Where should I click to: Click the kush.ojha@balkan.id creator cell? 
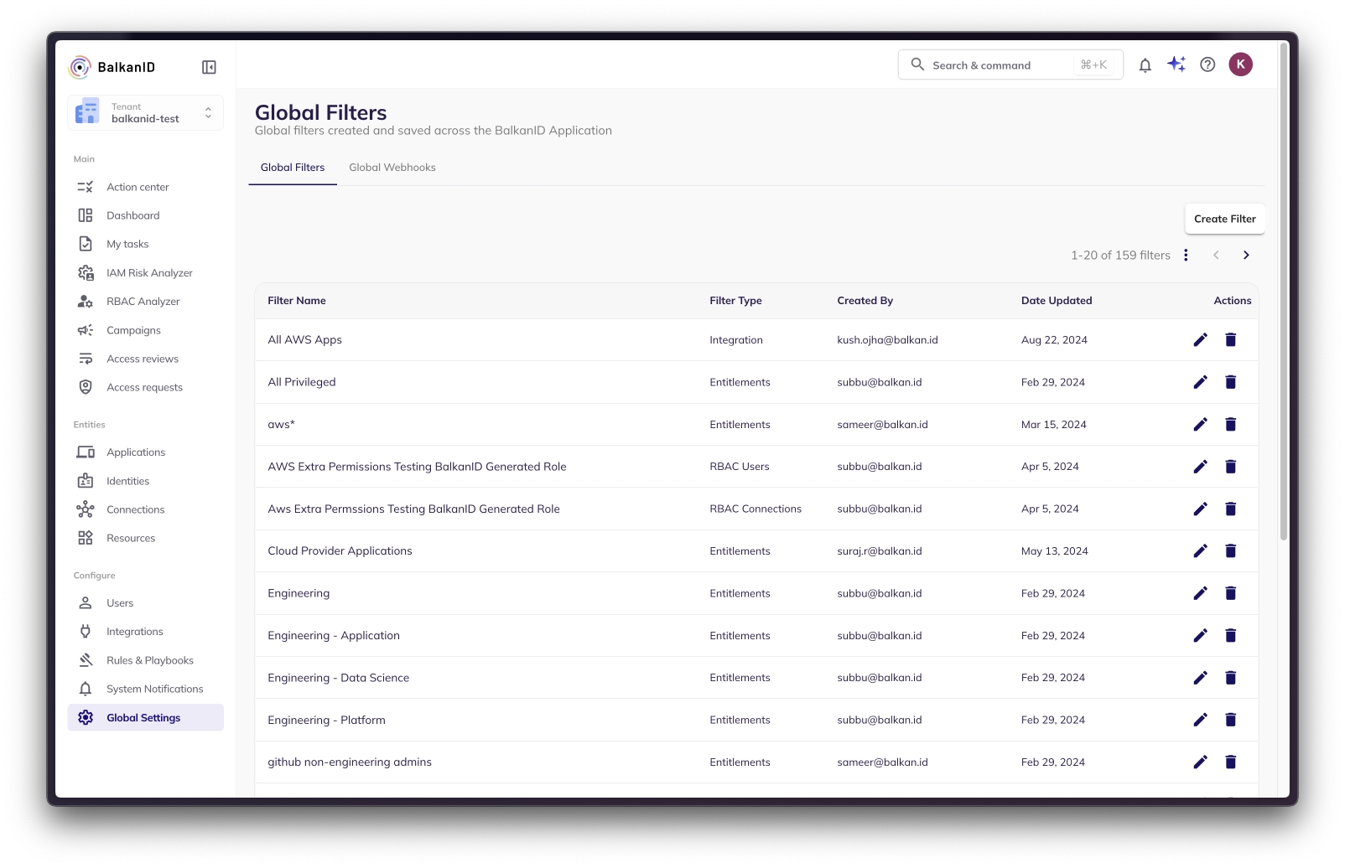pyautogui.click(x=887, y=340)
